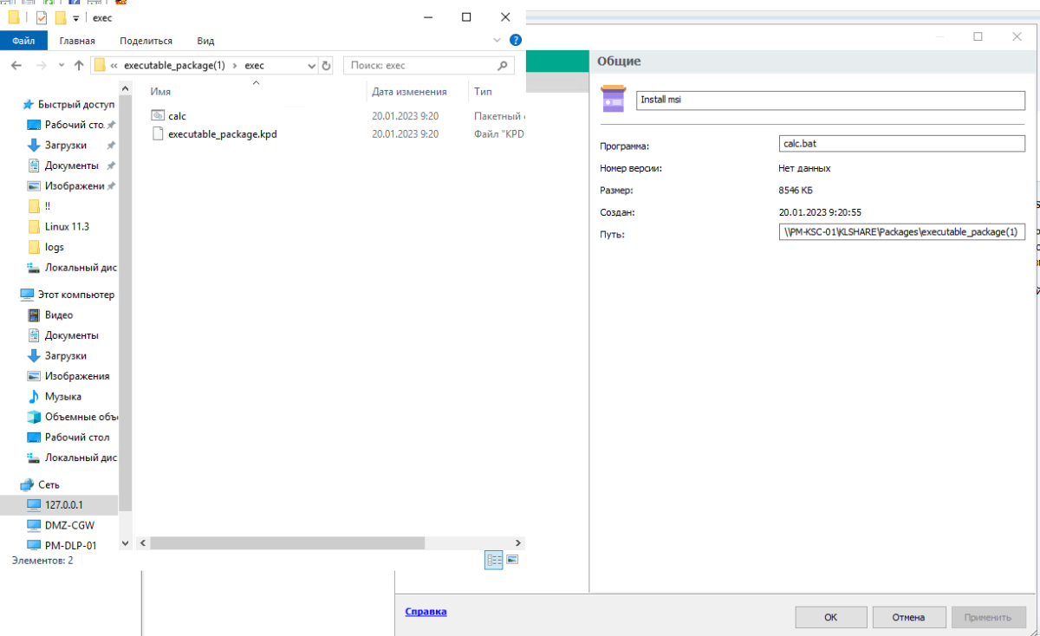1040x636 pixels.
Task: Open Музыка folder in navigation pane
Action: tap(63, 397)
